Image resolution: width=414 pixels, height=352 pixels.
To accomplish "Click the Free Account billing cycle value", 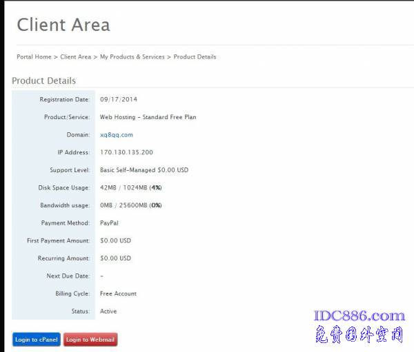I will 118,293.
